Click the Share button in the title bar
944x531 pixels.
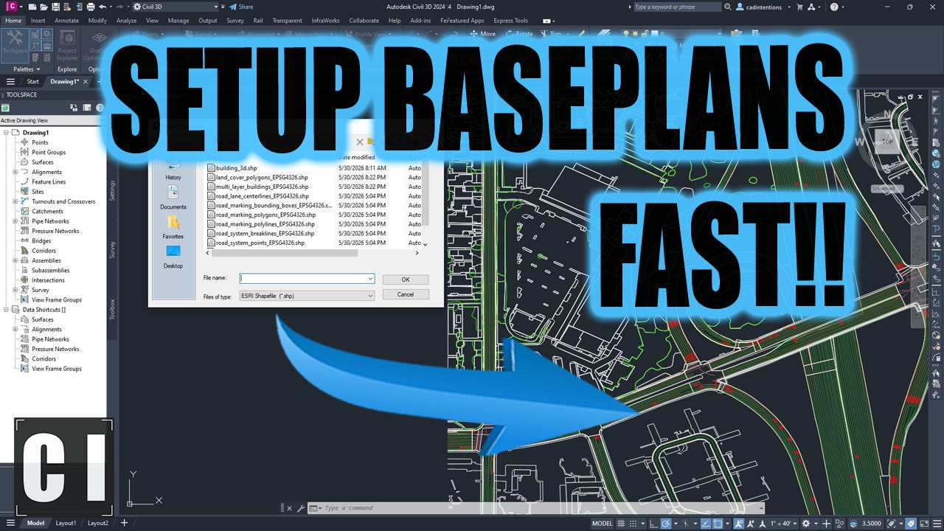coord(241,7)
